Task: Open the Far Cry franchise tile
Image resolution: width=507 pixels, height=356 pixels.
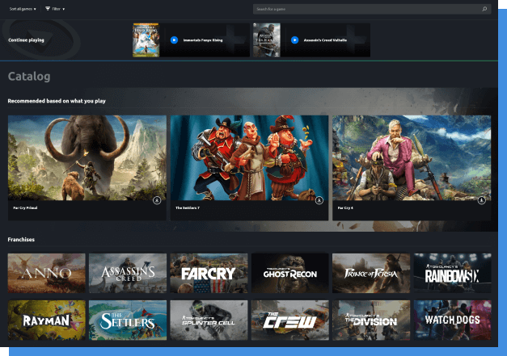Action: tap(209, 273)
